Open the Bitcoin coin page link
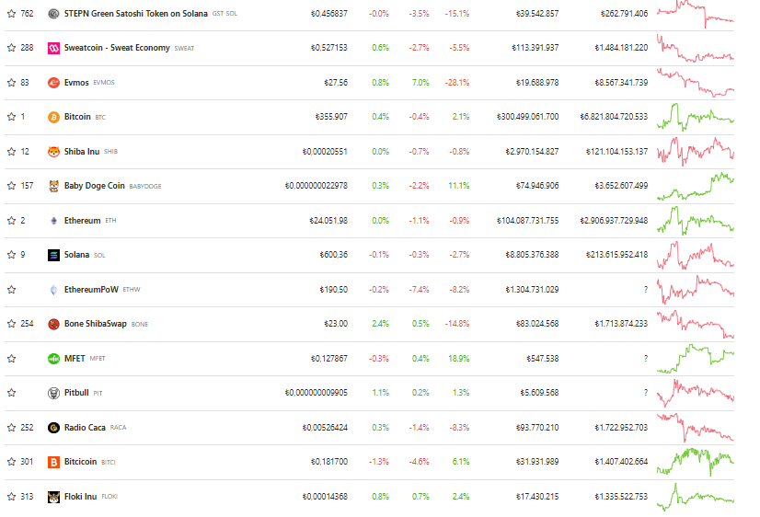760x517 pixels. tap(77, 117)
